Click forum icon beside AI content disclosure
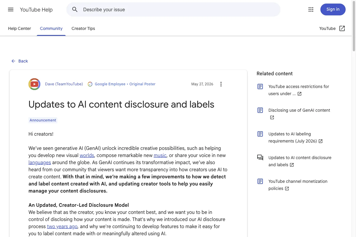The width and height of the screenshot is (356, 237). pos(260,158)
